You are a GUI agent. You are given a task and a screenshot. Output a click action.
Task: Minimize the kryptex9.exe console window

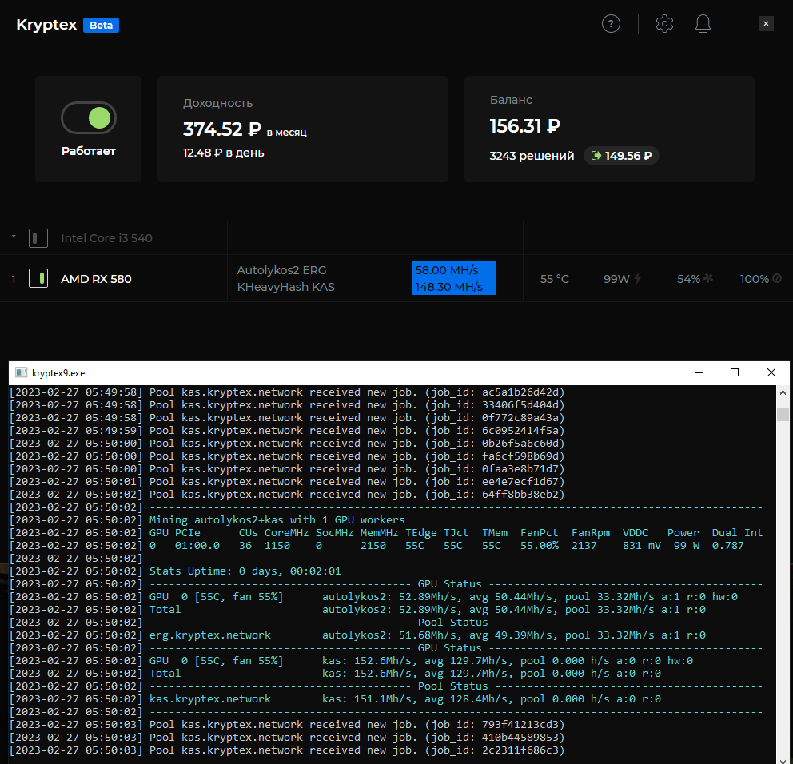tap(699, 372)
